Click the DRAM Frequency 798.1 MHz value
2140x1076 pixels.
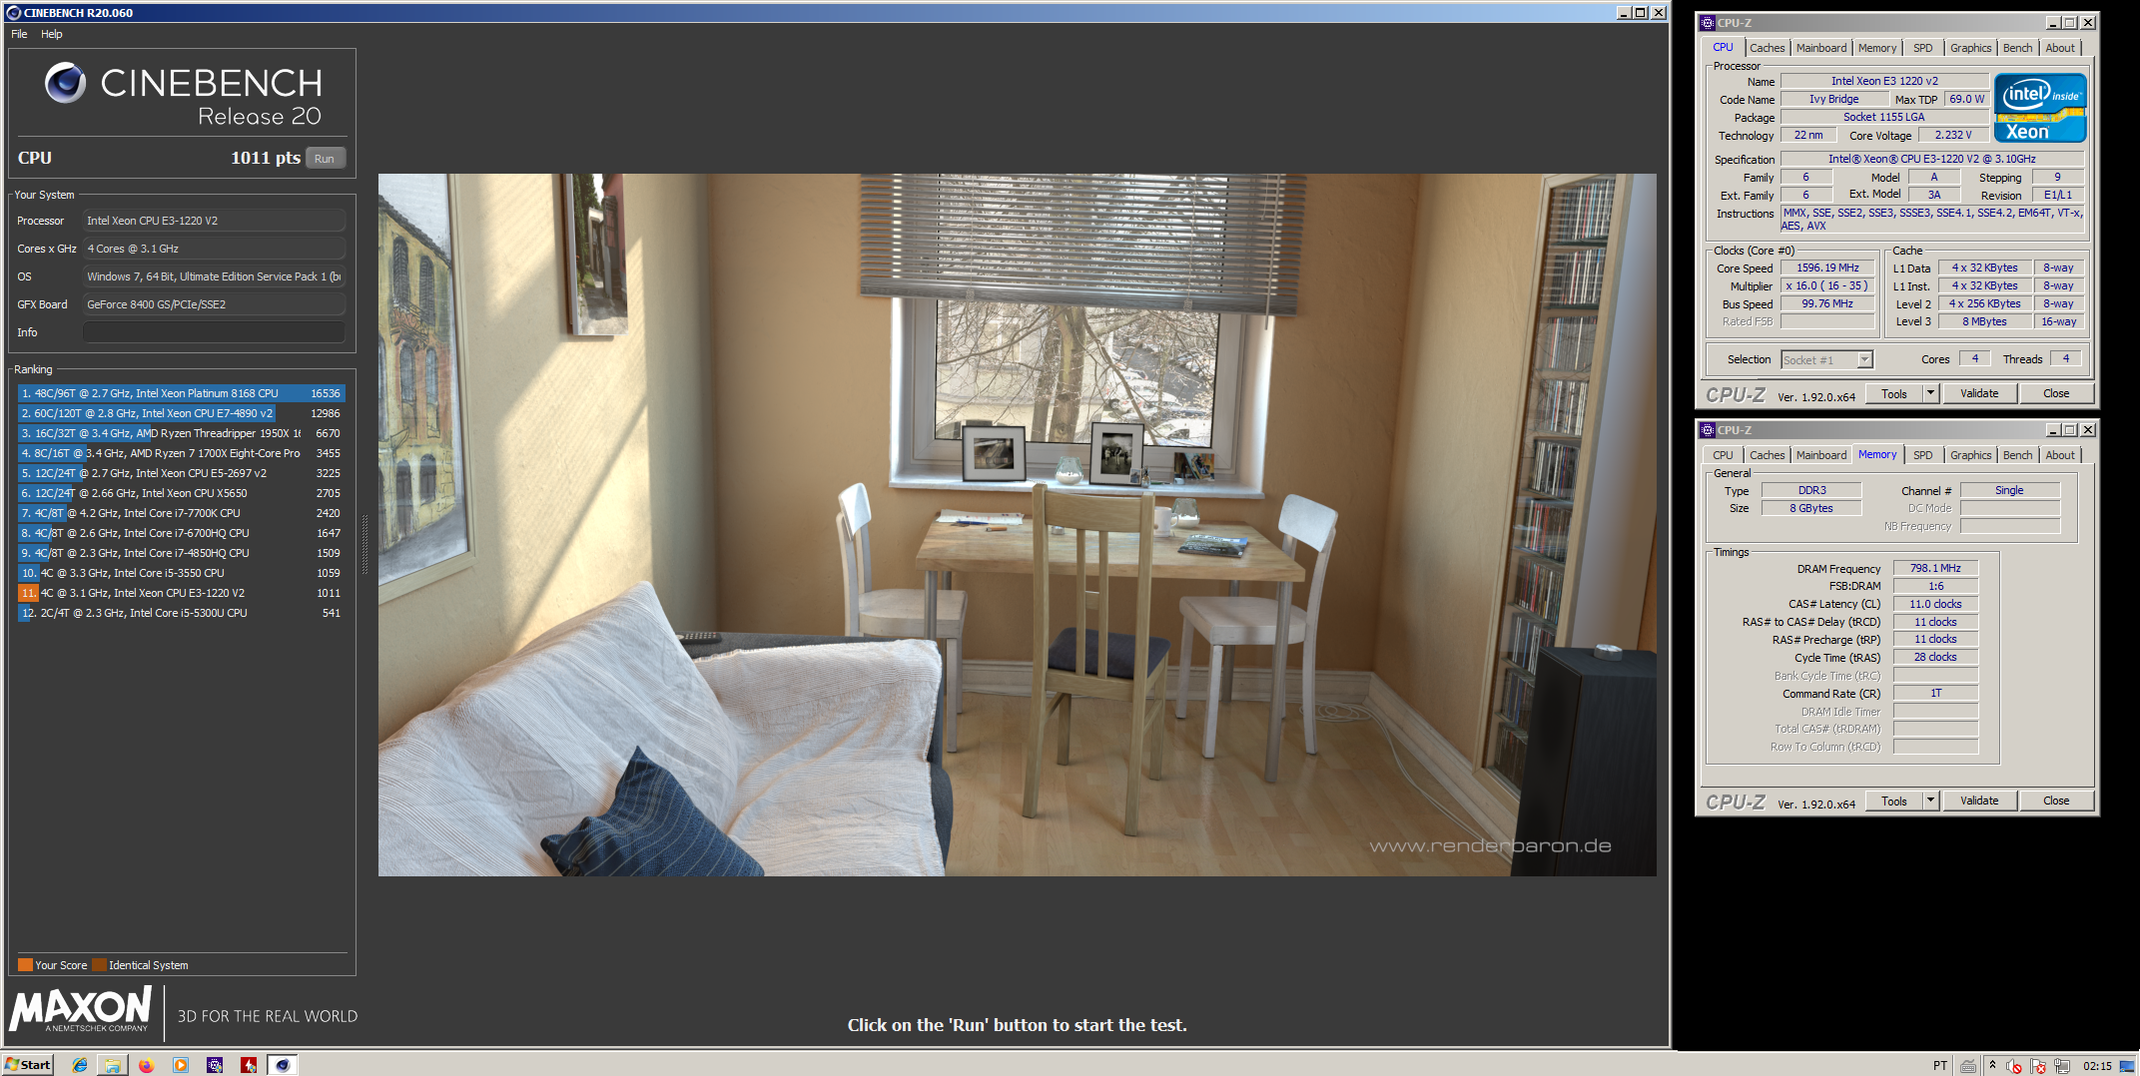(x=1935, y=568)
